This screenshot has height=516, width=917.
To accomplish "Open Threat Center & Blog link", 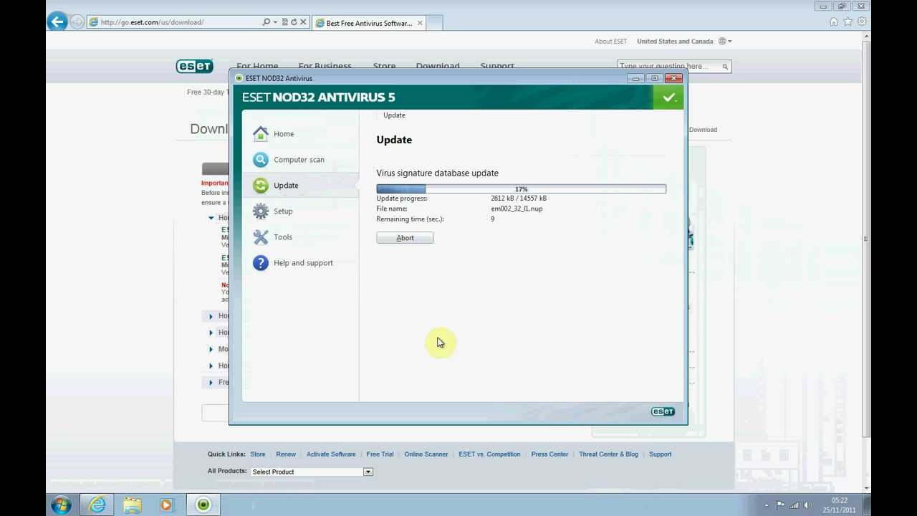I will tap(608, 454).
